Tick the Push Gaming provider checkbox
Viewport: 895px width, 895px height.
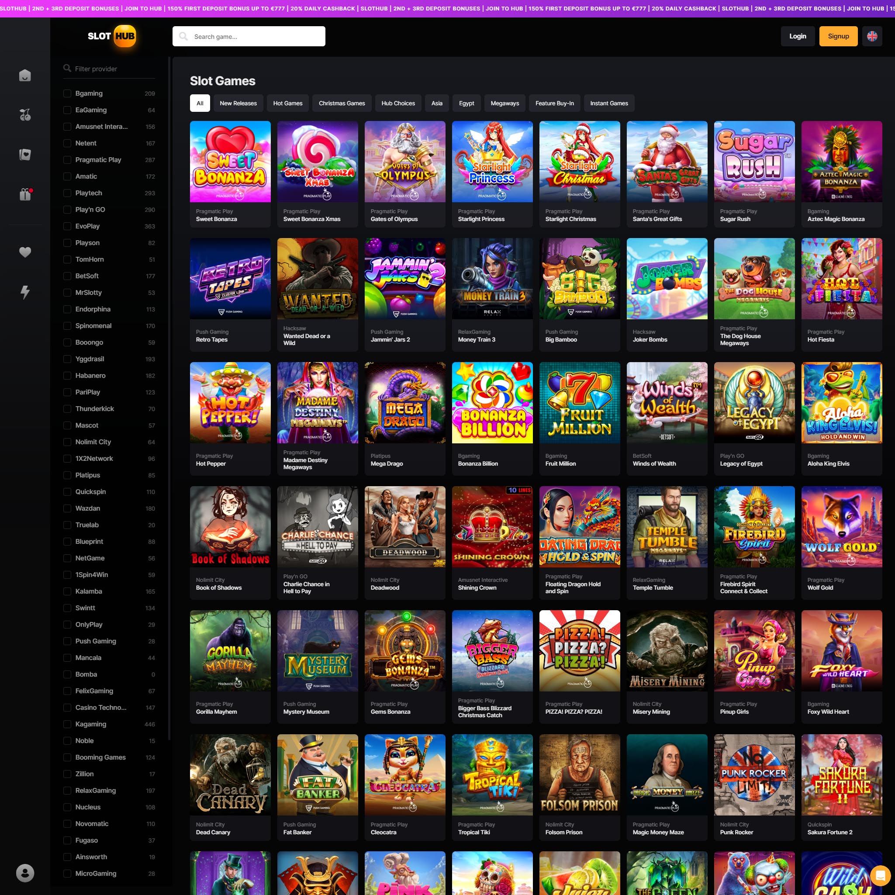[x=67, y=641]
